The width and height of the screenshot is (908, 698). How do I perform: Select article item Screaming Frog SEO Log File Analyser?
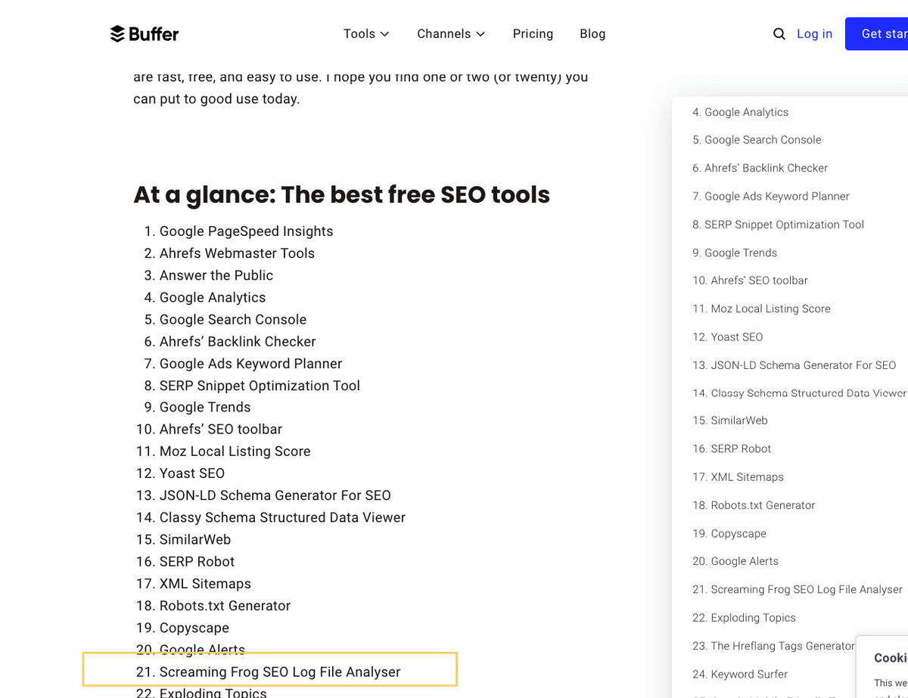(x=280, y=672)
